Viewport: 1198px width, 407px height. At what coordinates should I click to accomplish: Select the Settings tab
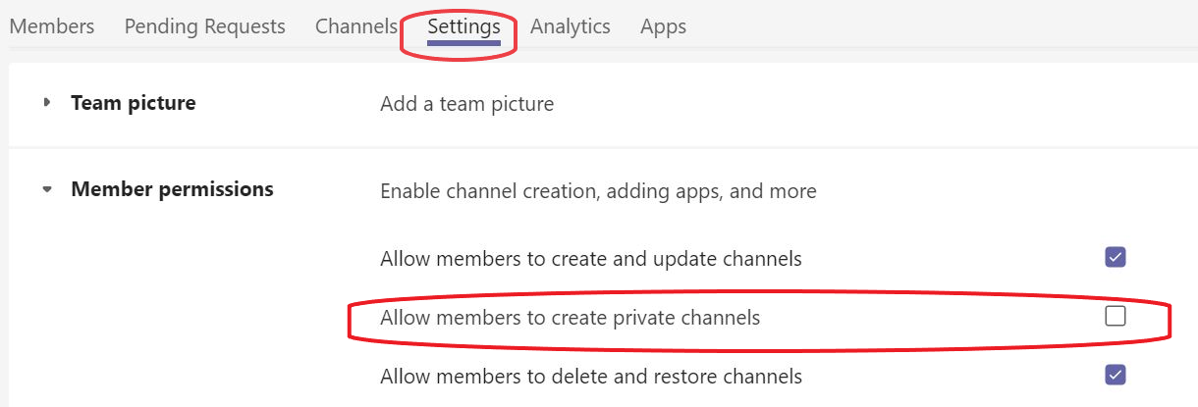tap(463, 26)
